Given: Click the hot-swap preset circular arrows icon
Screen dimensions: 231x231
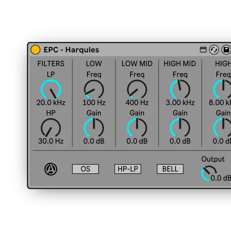Looking at the screenshot, I should point(214,50).
